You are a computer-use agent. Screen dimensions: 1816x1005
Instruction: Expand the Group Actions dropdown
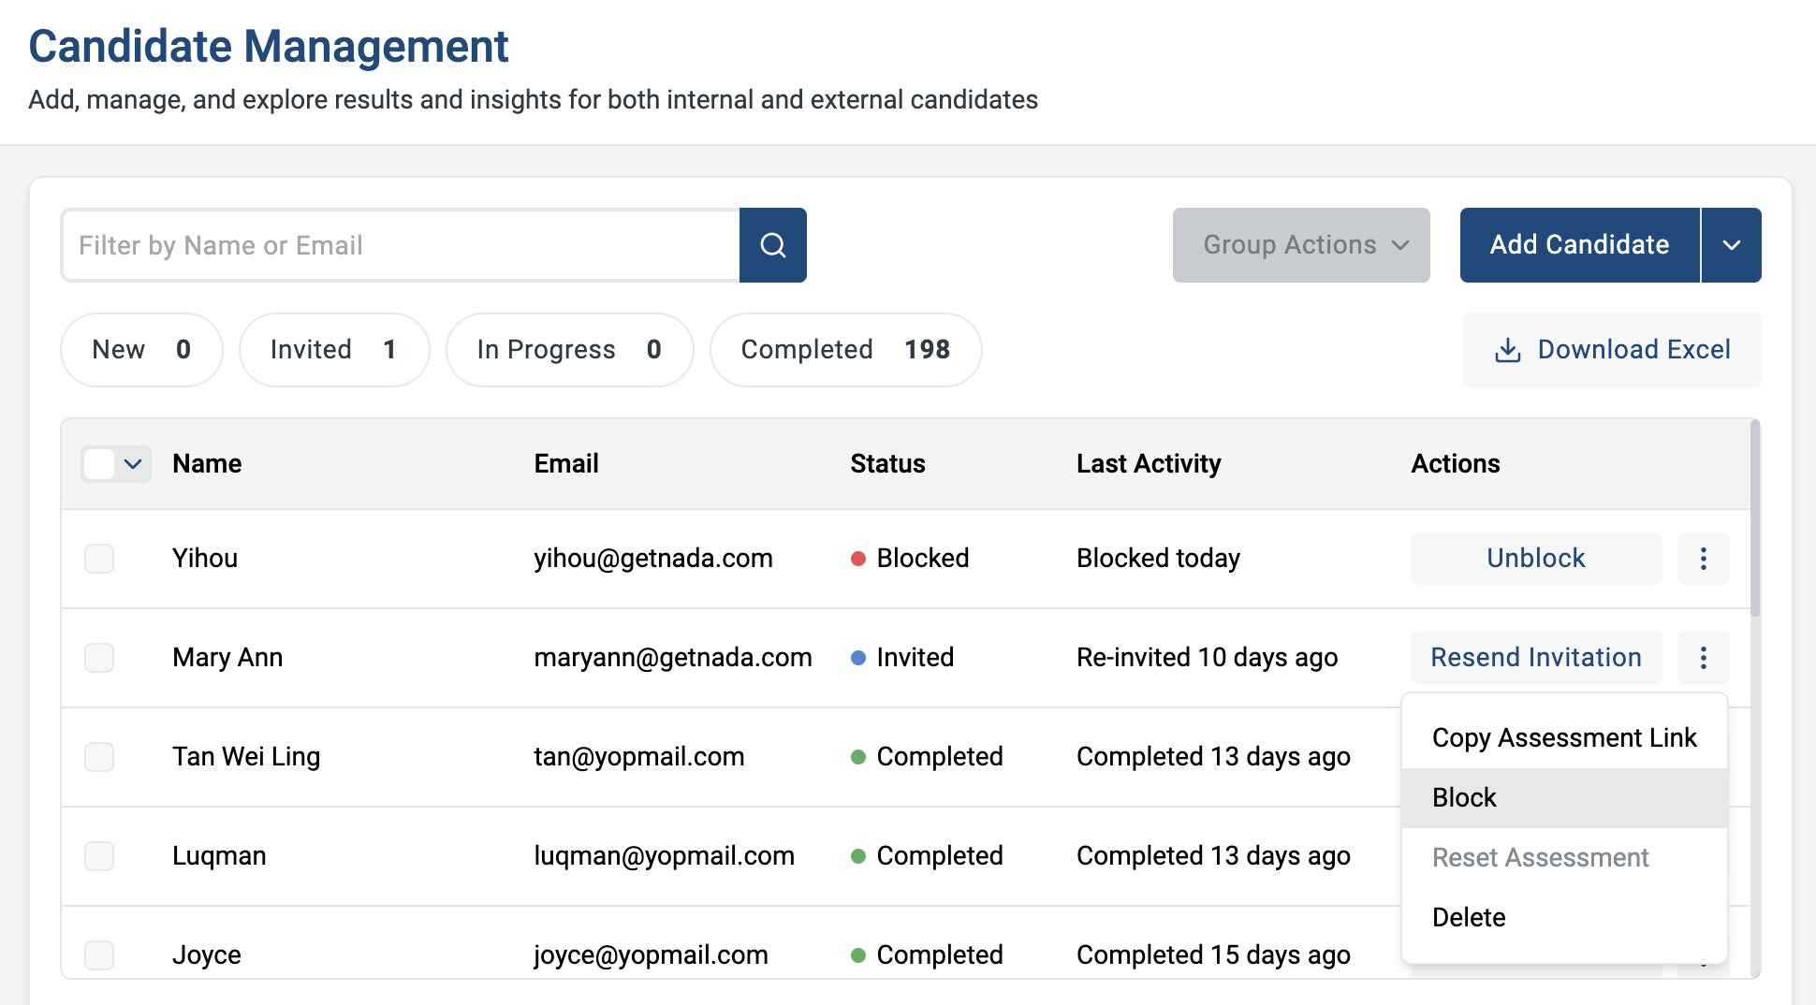(x=1300, y=245)
